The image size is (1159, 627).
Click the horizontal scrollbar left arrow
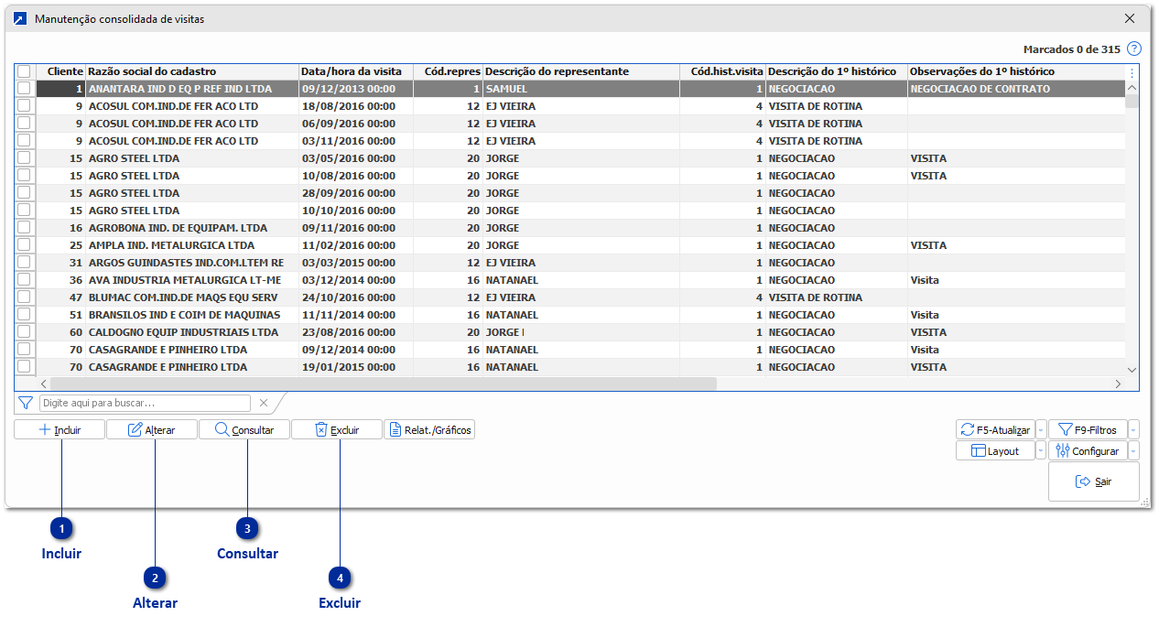(43, 384)
